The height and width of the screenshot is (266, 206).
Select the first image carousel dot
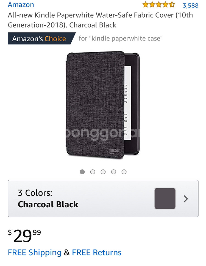pos(82,172)
